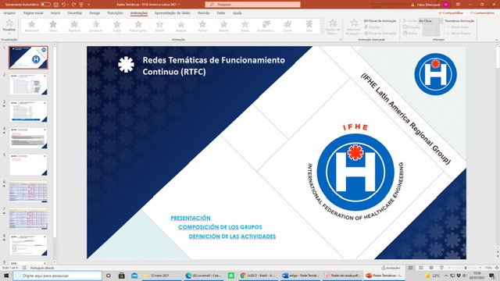Click the Visualizar animation preview star
Image resolution: width=500 pixels, height=281 pixels.
click(9, 26)
